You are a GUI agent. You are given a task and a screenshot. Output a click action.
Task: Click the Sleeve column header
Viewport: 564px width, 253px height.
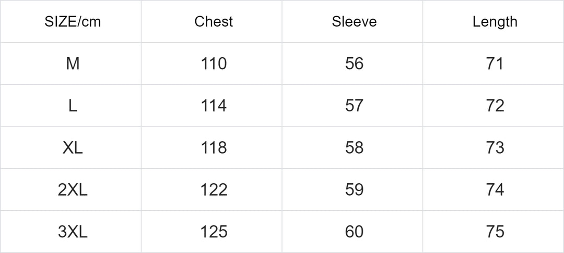(x=354, y=22)
